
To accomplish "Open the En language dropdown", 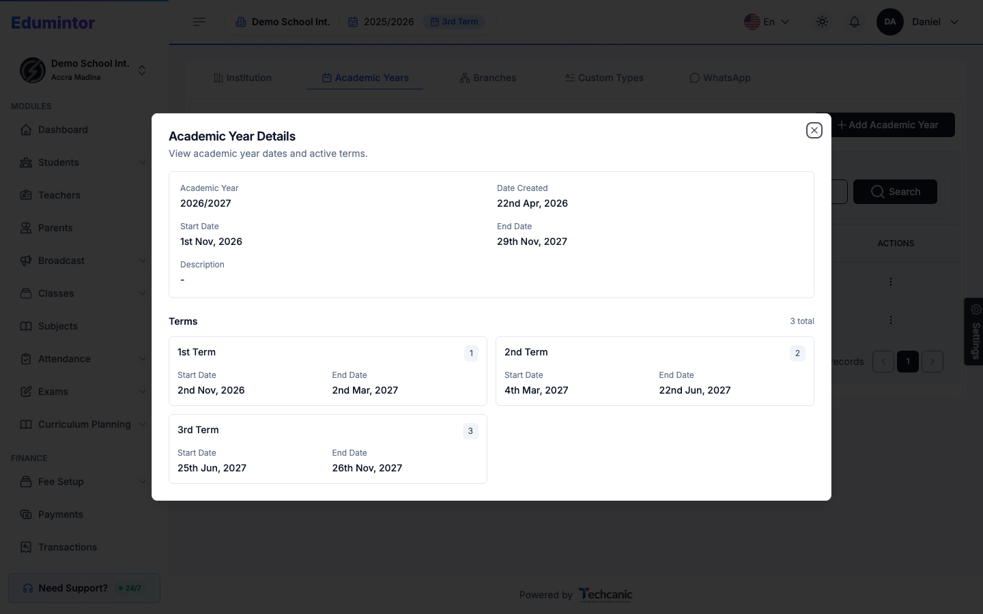I will (x=767, y=22).
